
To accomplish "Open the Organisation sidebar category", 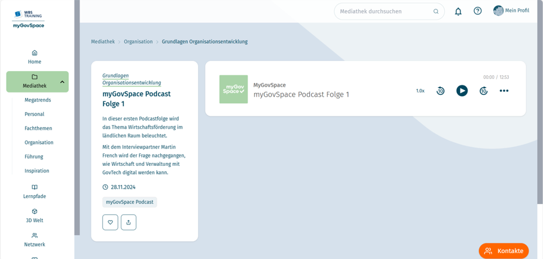I will click(39, 143).
